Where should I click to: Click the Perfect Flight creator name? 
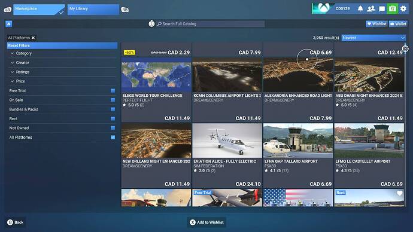tap(138, 100)
